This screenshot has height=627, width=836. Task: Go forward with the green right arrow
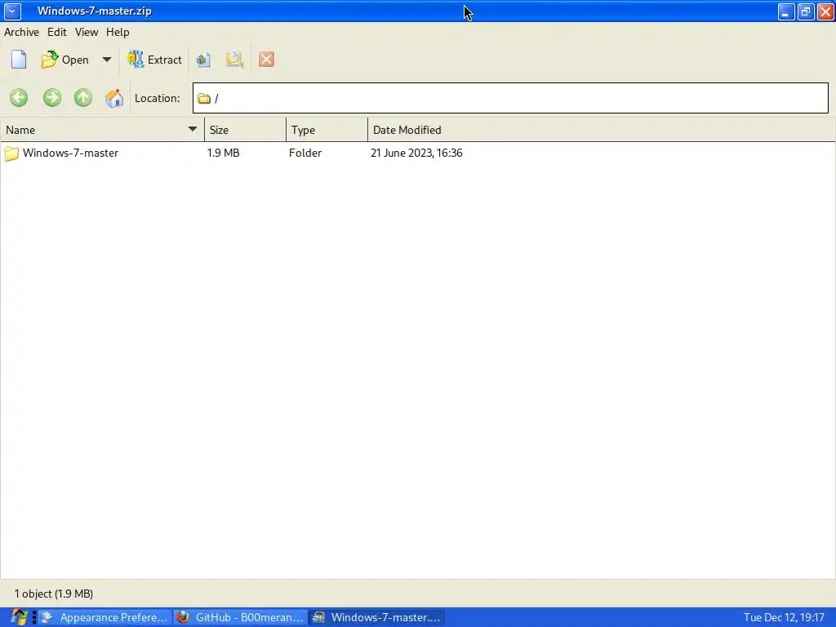pos(51,98)
